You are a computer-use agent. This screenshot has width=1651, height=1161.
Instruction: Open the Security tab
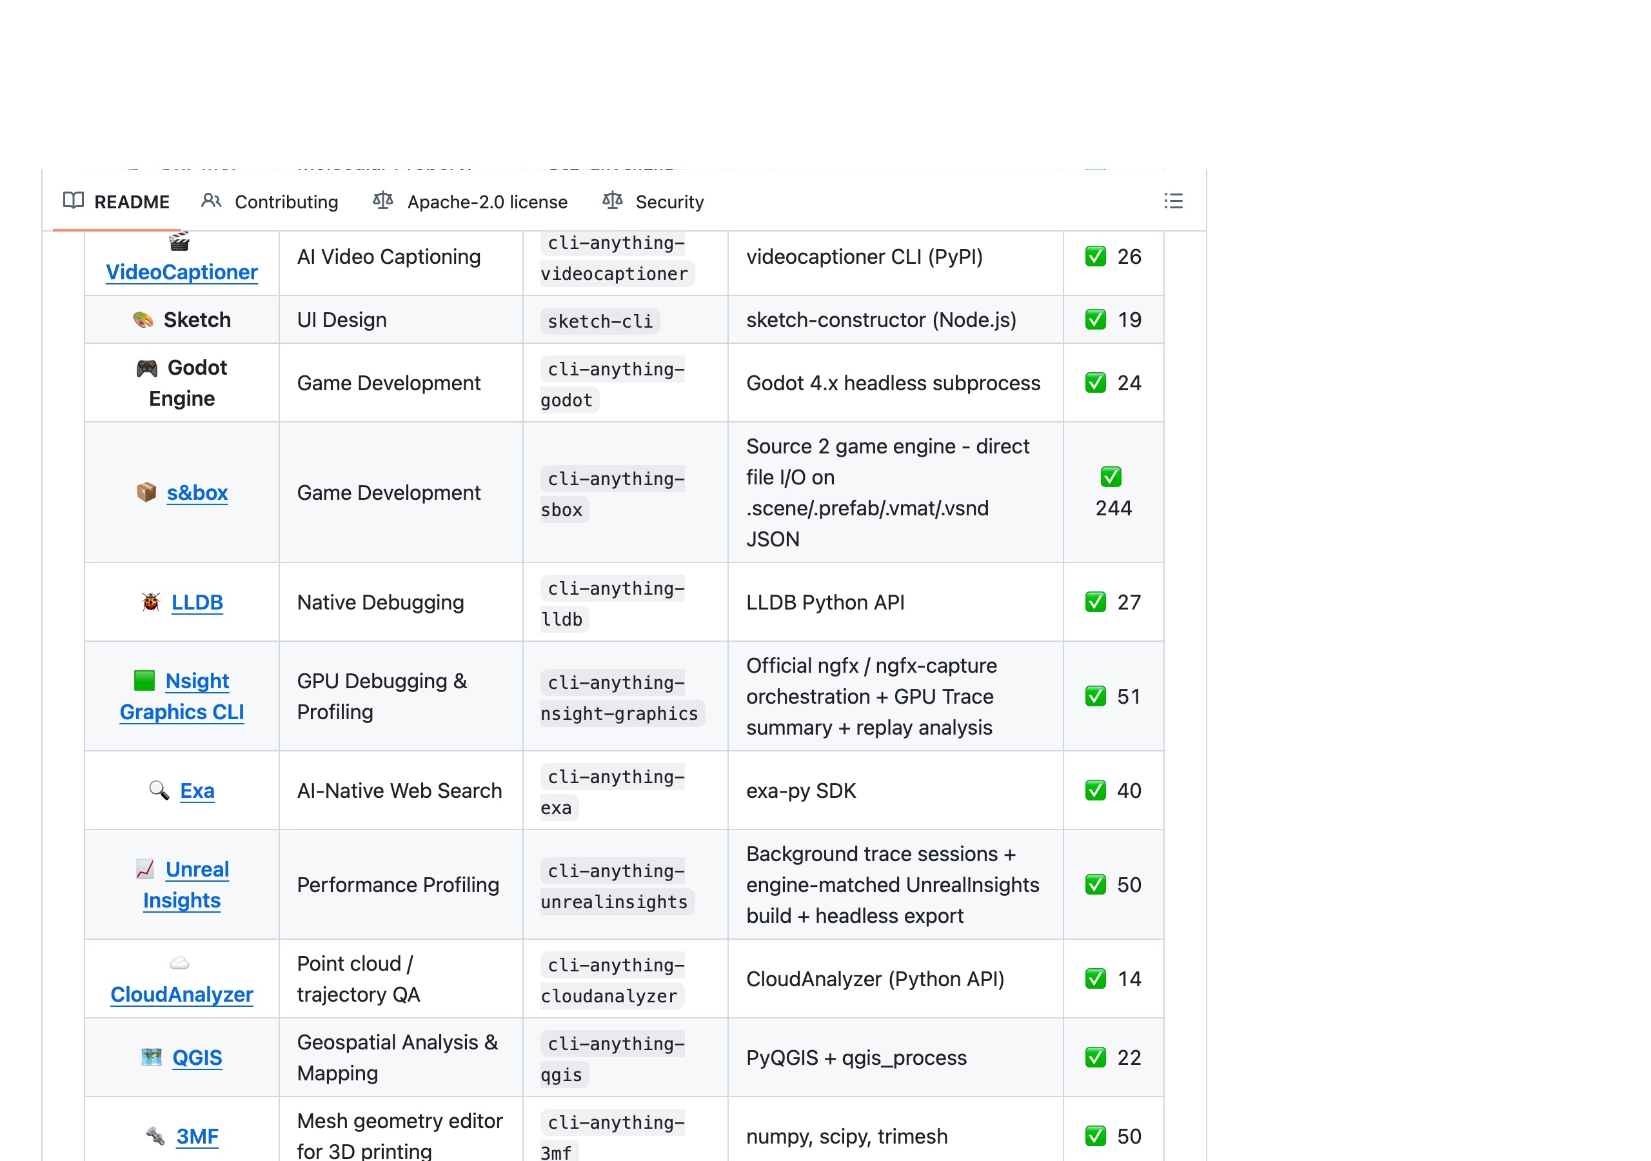(654, 201)
